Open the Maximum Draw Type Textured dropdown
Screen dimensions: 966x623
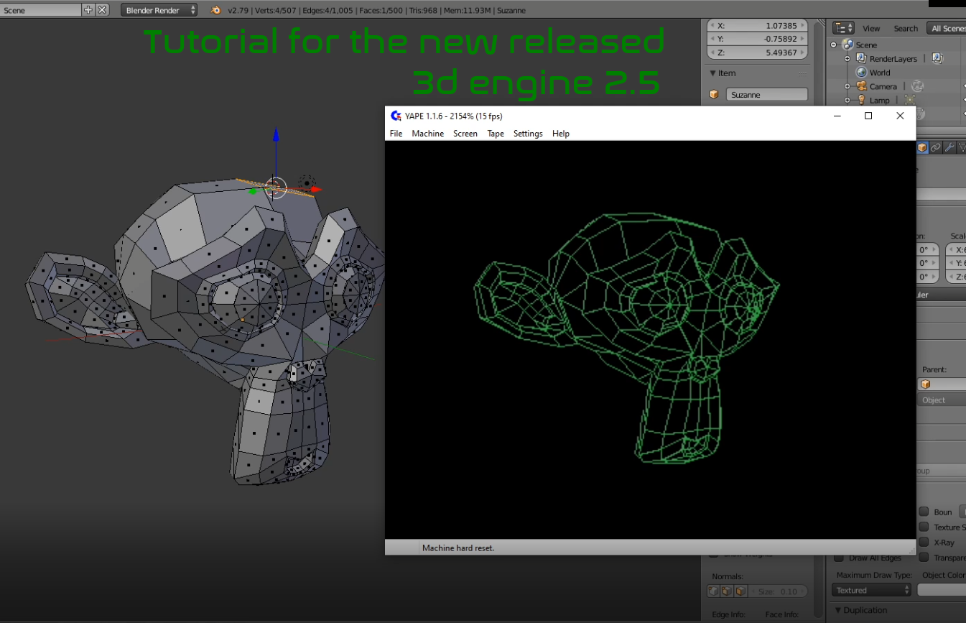[x=872, y=590]
